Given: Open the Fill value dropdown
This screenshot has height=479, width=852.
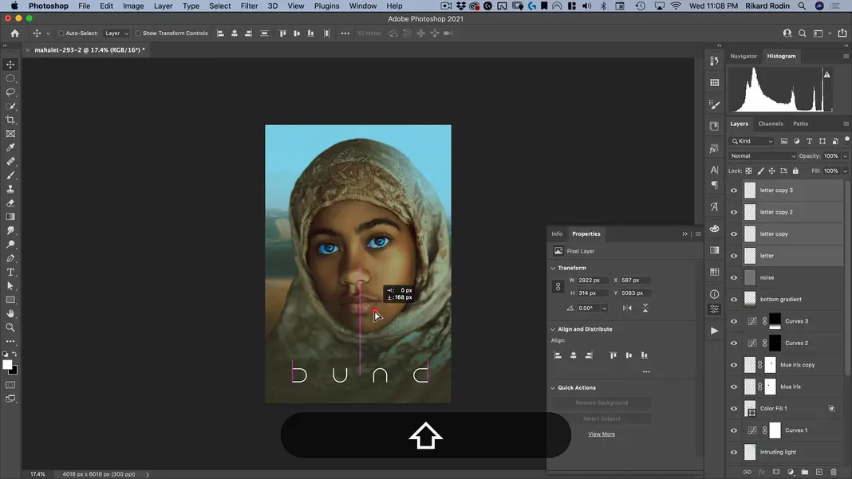Looking at the screenshot, I should tap(845, 171).
